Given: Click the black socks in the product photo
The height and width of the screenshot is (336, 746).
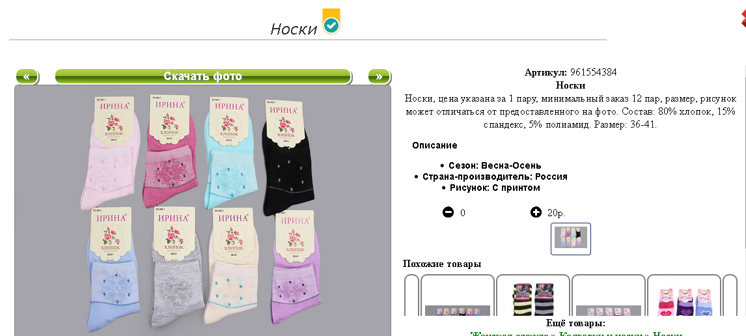Looking at the screenshot, I should pos(287,157).
